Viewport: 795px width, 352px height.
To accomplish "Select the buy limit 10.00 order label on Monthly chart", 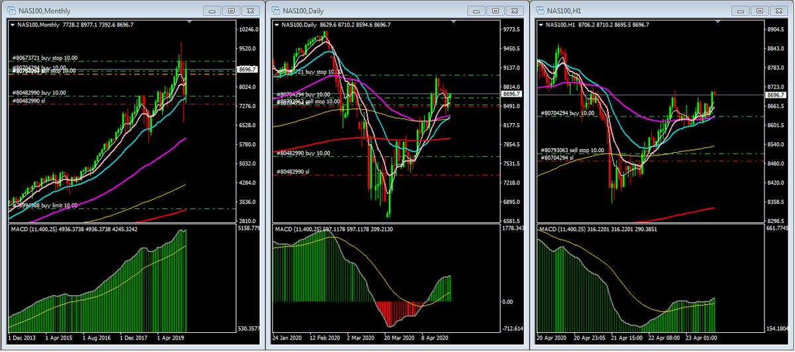I will pos(44,206).
